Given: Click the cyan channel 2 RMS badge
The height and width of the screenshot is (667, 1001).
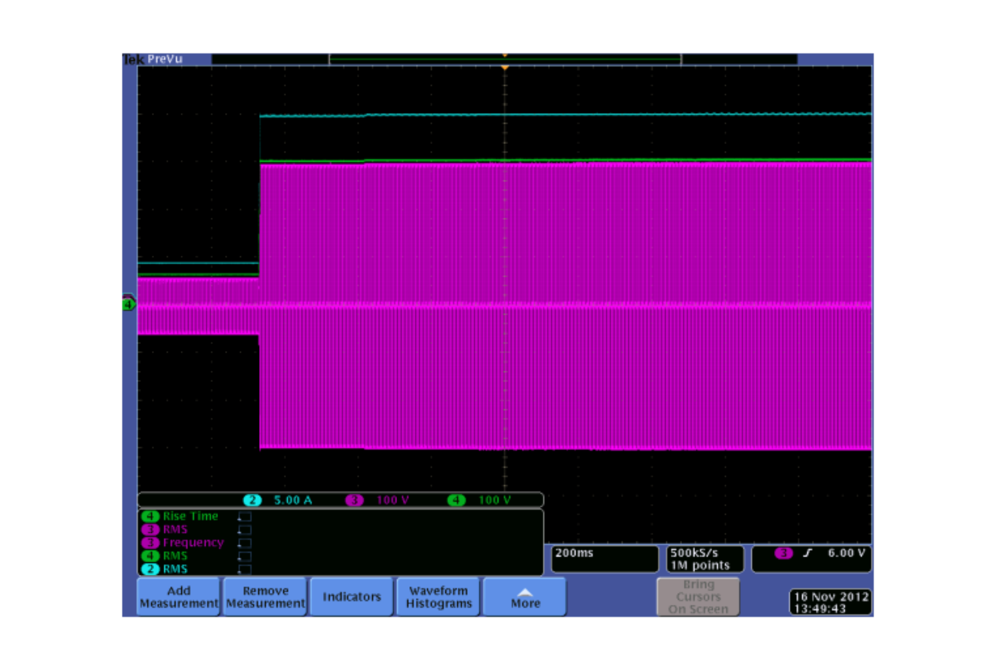Looking at the screenshot, I should click(150, 569).
